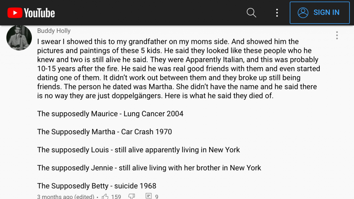This screenshot has height=199, width=354.
Task: Click the line mentioning Maurice's lung cancer
Action: point(110,114)
